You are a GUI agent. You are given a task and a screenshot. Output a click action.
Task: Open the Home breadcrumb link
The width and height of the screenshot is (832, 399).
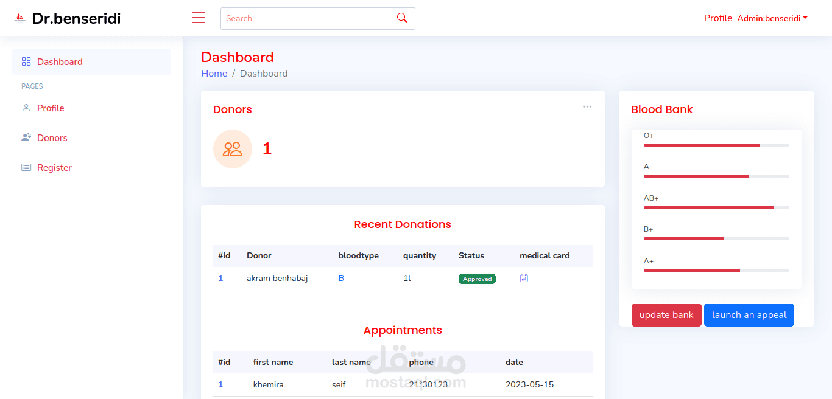(214, 73)
